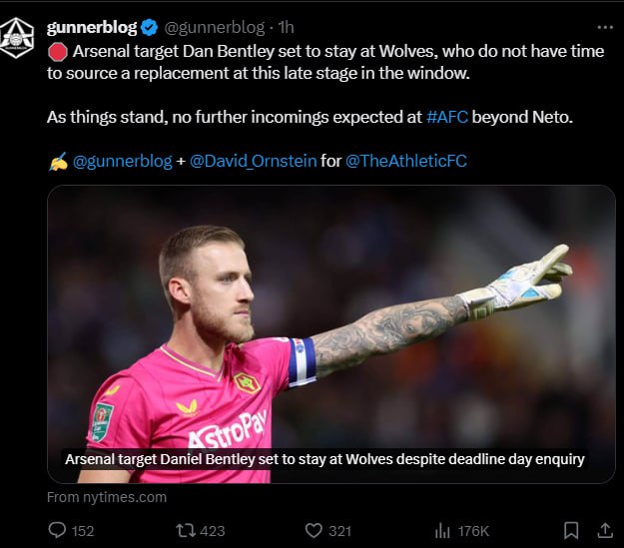Like the tweet with heart icon

click(x=314, y=530)
